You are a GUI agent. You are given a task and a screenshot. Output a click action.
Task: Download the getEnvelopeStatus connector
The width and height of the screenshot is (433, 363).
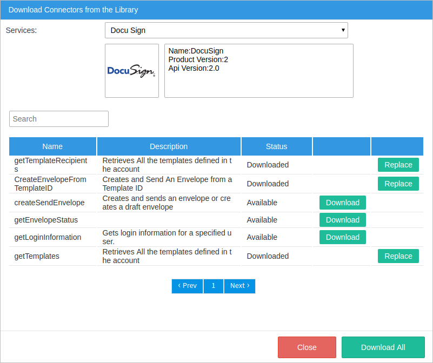pos(342,220)
